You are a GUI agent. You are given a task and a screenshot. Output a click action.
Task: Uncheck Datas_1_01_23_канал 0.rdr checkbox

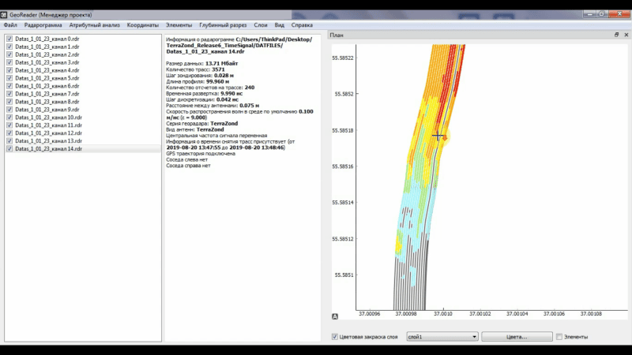[x=9, y=39]
